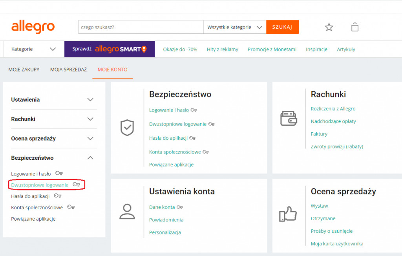
Task: Click the wallet icon beside Rachunki
Action: (289, 118)
